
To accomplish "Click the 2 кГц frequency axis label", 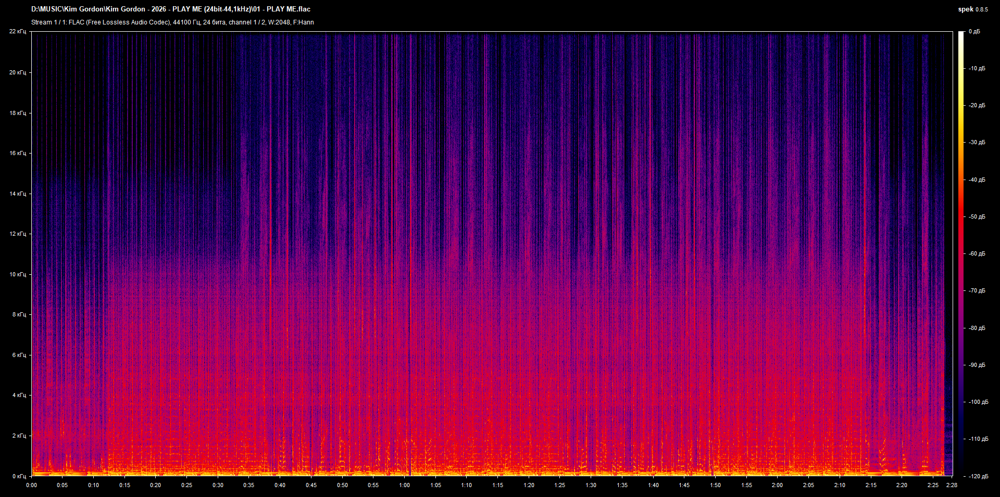I will 19,436.
